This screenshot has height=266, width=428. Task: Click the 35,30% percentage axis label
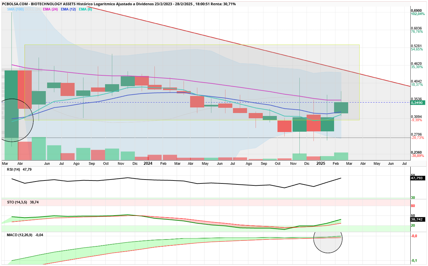[417, 67]
